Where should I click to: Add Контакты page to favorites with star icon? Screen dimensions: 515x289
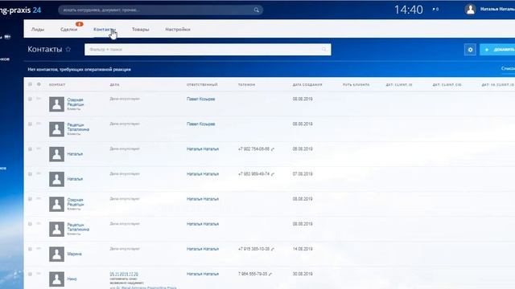tap(68, 49)
